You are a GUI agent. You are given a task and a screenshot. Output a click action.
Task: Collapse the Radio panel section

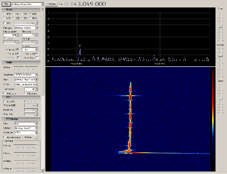(3, 10)
